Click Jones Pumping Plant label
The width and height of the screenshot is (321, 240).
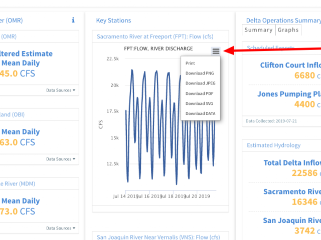coord(289,94)
